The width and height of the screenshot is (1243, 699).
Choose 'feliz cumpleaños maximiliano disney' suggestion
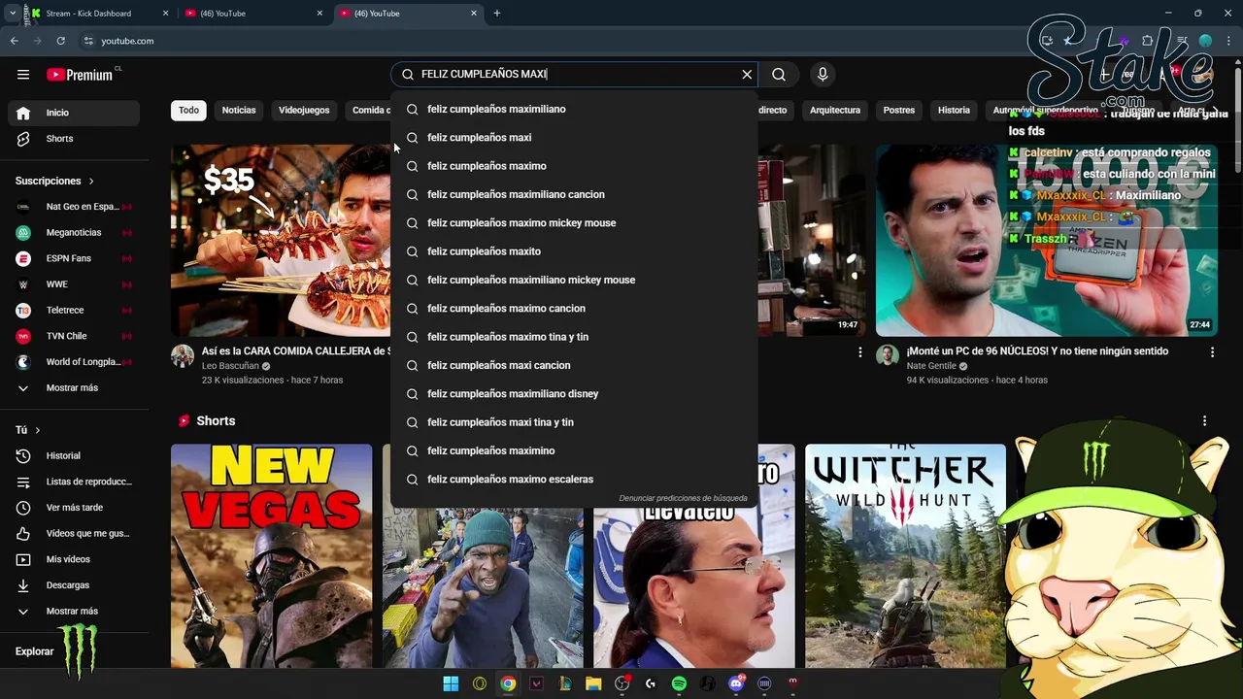(x=573, y=394)
